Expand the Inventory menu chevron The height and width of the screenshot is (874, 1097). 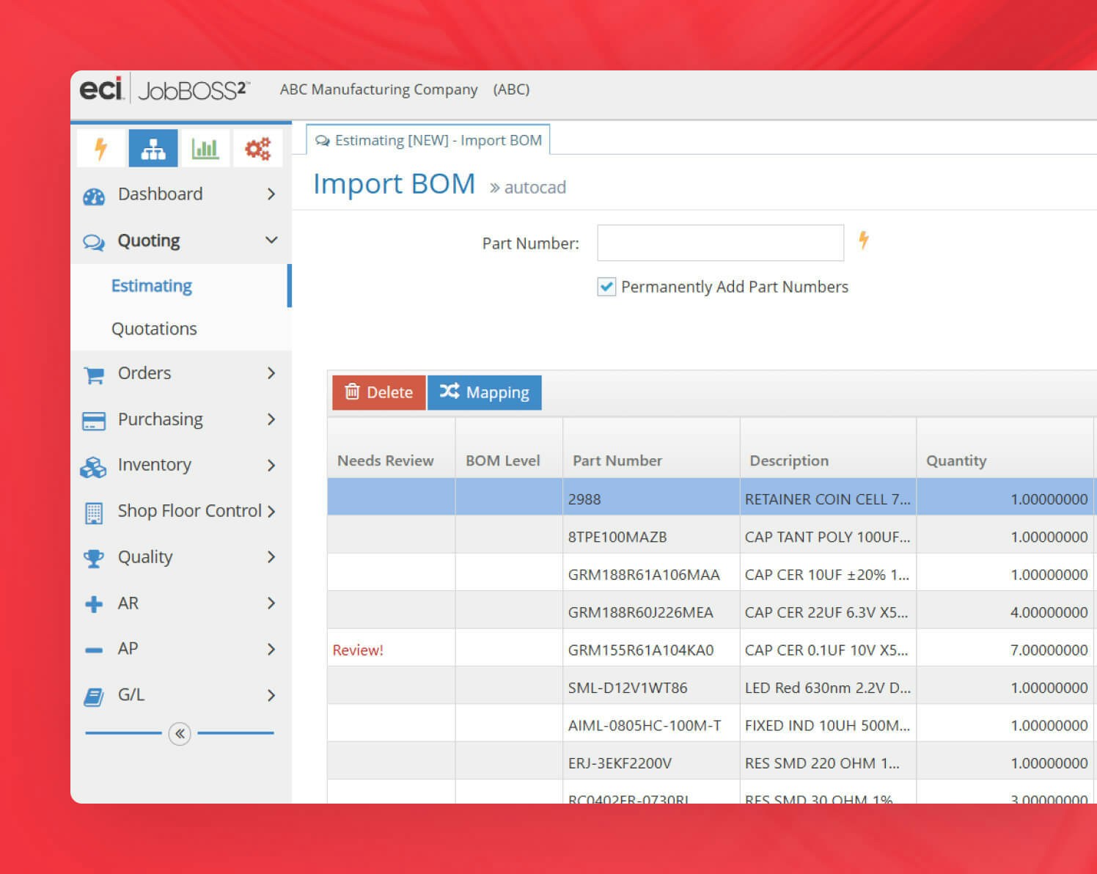271,466
